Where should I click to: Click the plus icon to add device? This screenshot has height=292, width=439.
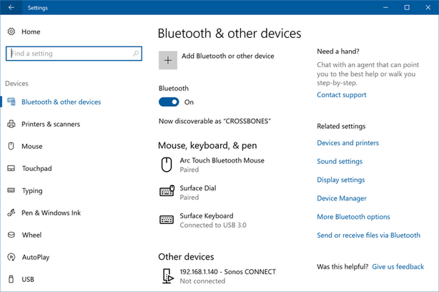(168, 60)
